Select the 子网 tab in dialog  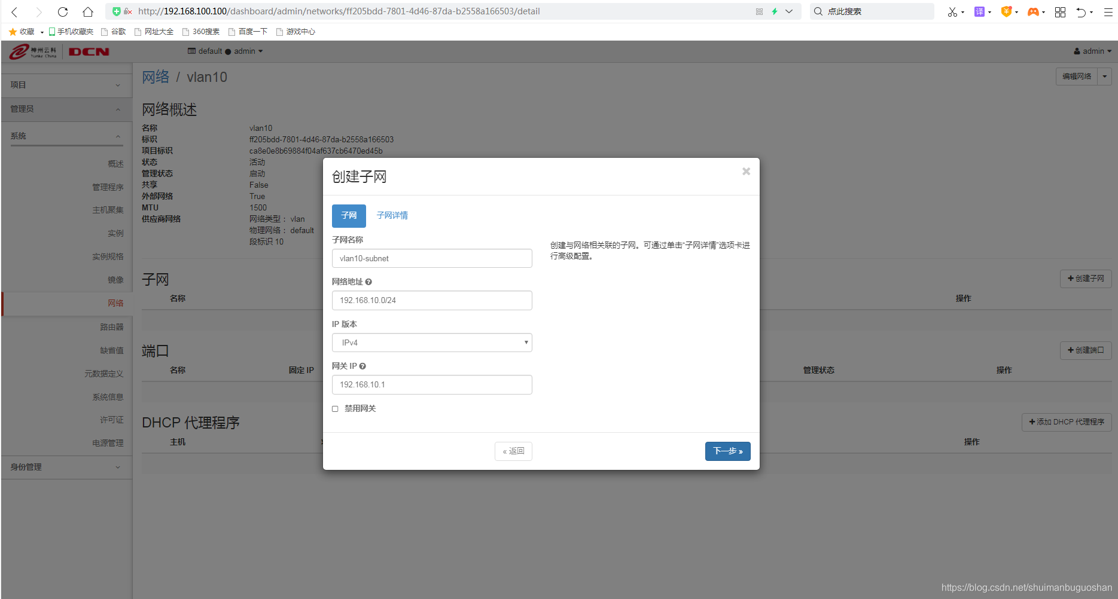click(x=349, y=216)
